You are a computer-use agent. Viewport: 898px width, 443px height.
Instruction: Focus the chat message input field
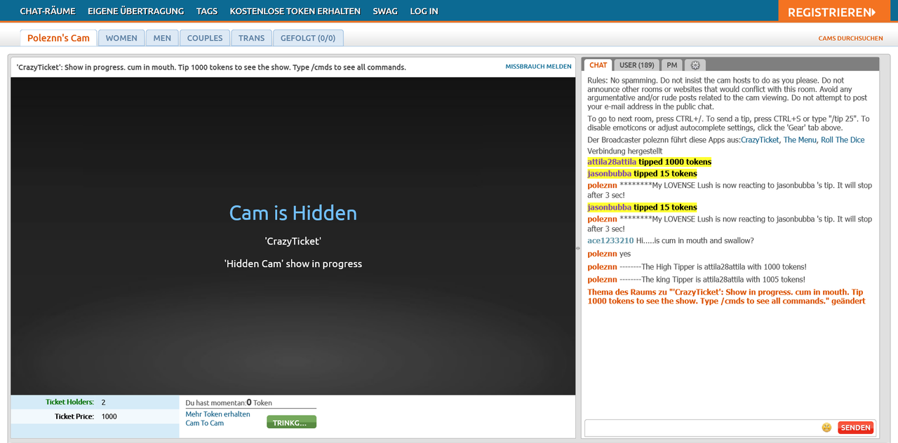click(702, 428)
